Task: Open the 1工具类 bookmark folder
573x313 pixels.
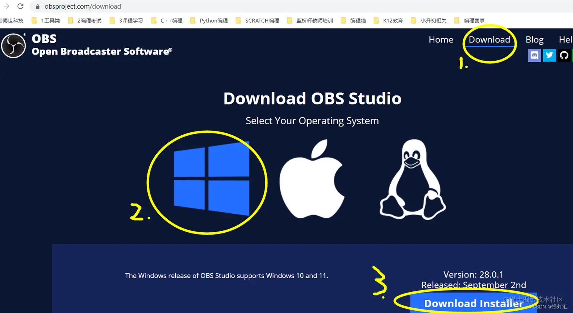Action: click(46, 20)
